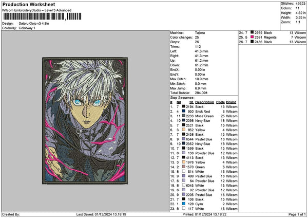Click the barcode under the worksheet title
Screen dimensions: 308x218
(42, 16)
